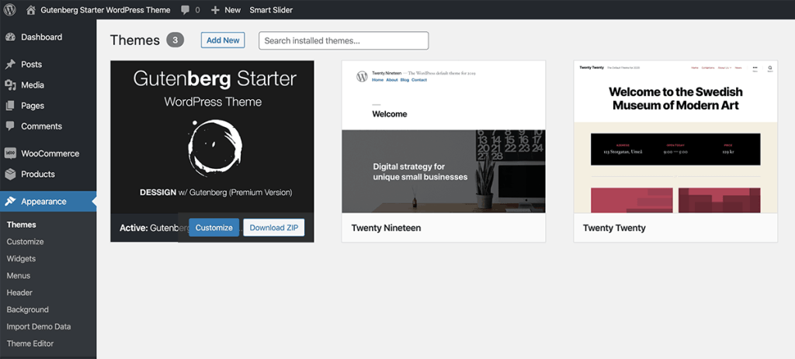Click the Twenty Nineteen theme name
This screenshot has height=359, width=795.
click(386, 228)
